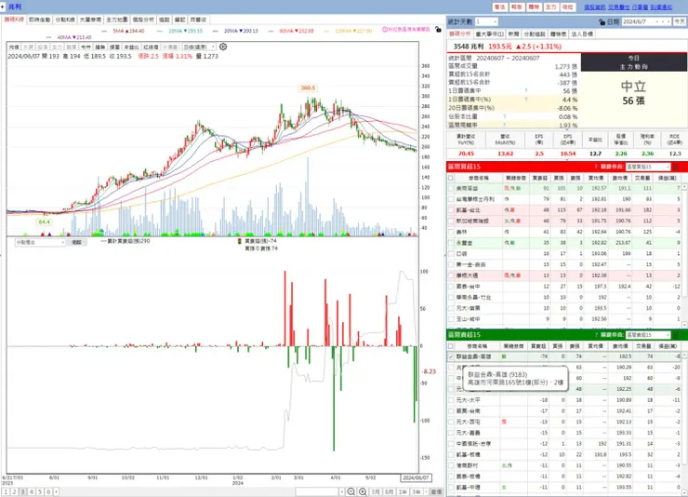Zoom out chart with magnifier minus
The height and width of the screenshot is (497, 688).
pyautogui.click(x=351, y=491)
